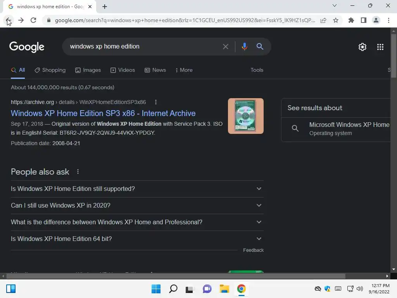Open the Widgets icon in taskbar corner

coord(11,289)
